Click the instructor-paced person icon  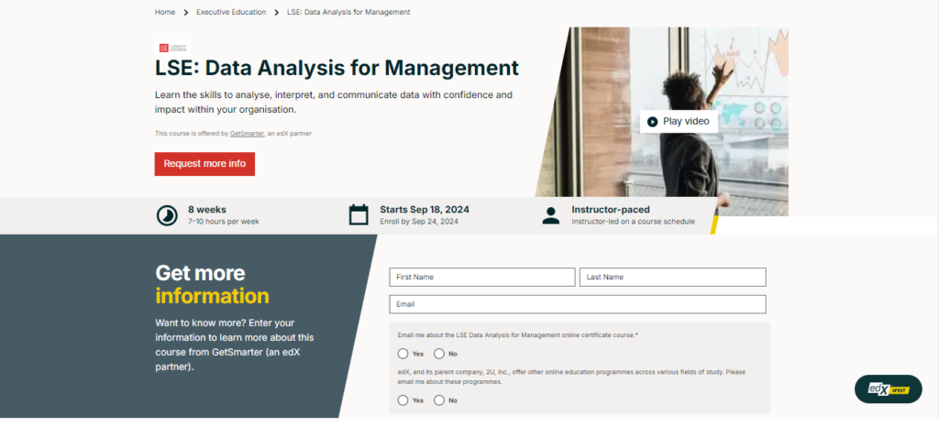pyautogui.click(x=550, y=215)
